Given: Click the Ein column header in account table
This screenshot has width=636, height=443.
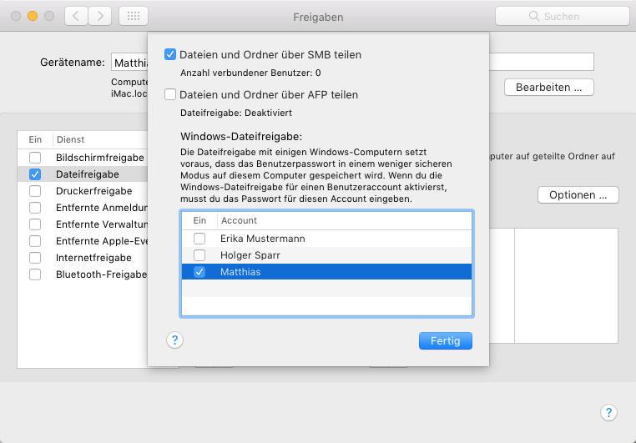Looking at the screenshot, I should [x=199, y=220].
